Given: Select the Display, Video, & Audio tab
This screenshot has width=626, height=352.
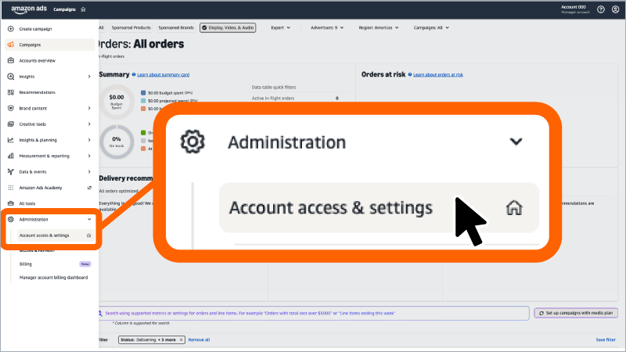Looking at the screenshot, I should tap(228, 27).
